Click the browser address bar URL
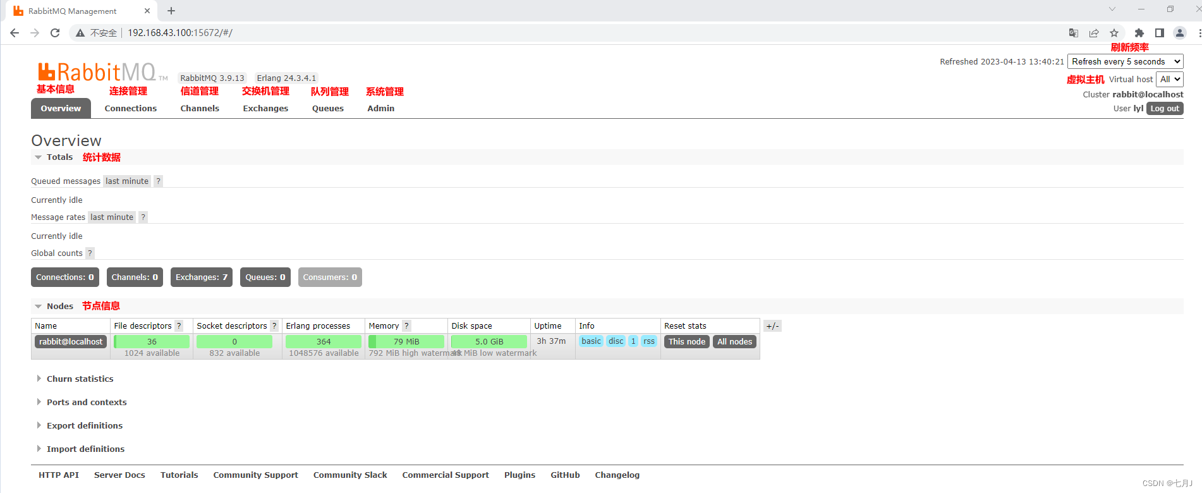 [180, 33]
